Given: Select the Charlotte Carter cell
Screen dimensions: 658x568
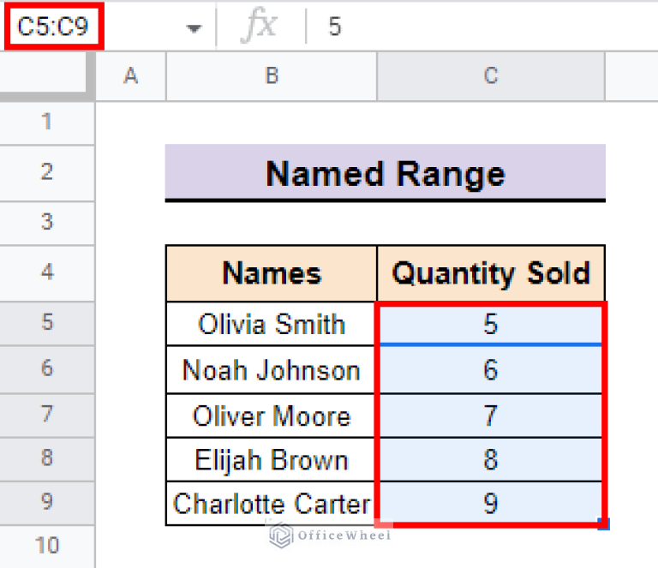Looking at the screenshot, I should pos(271,503).
